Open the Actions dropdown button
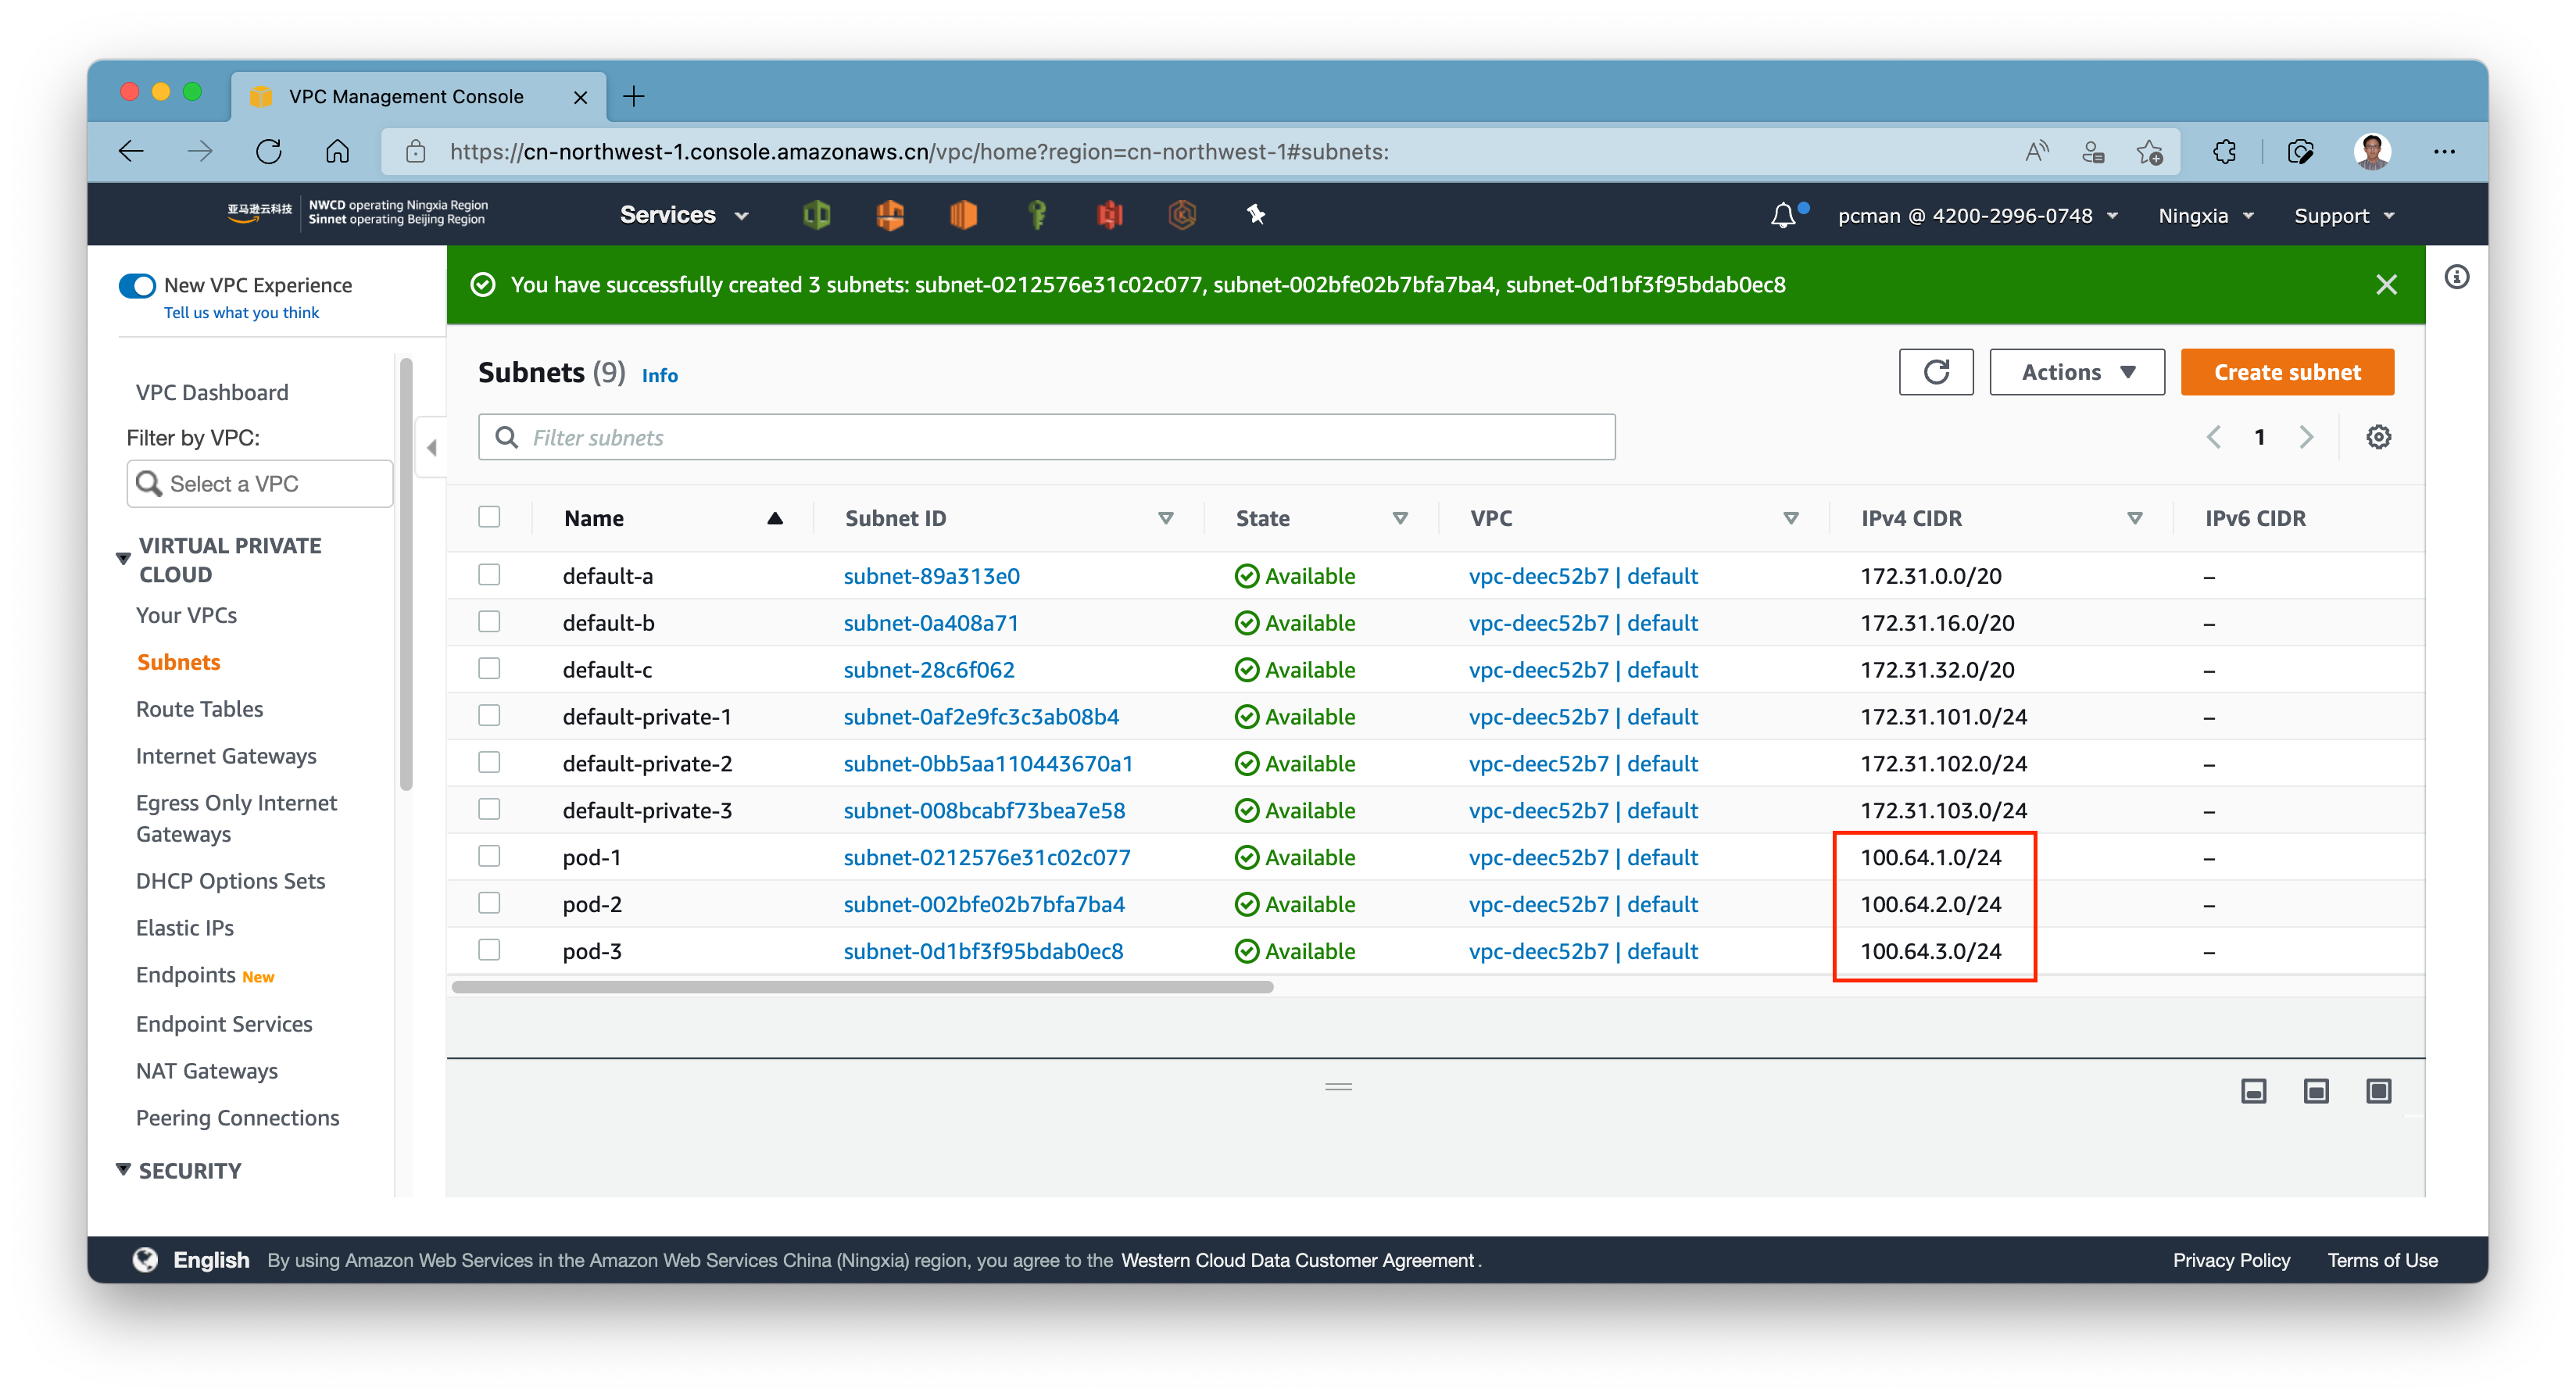Screen dimensions: 2576x1399 [x=2076, y=372]
